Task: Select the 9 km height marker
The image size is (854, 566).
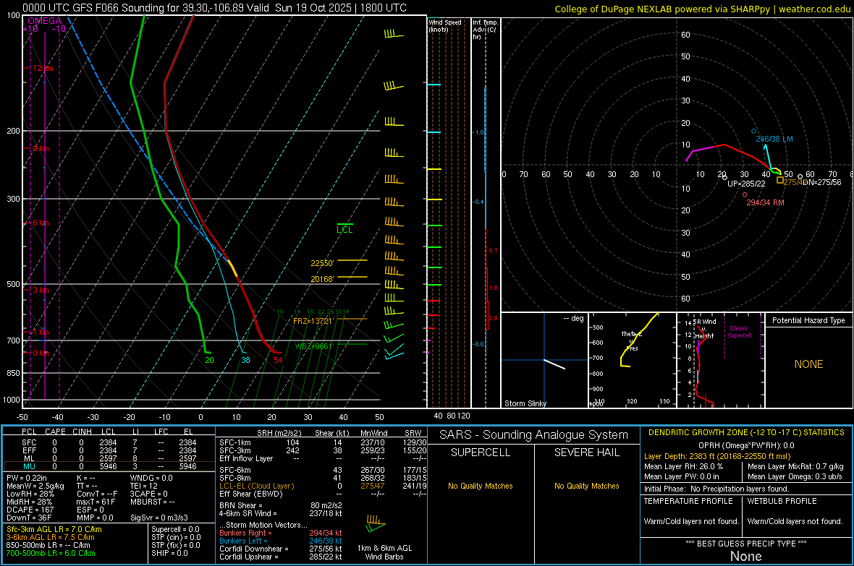Action: (x=41, y=148)
